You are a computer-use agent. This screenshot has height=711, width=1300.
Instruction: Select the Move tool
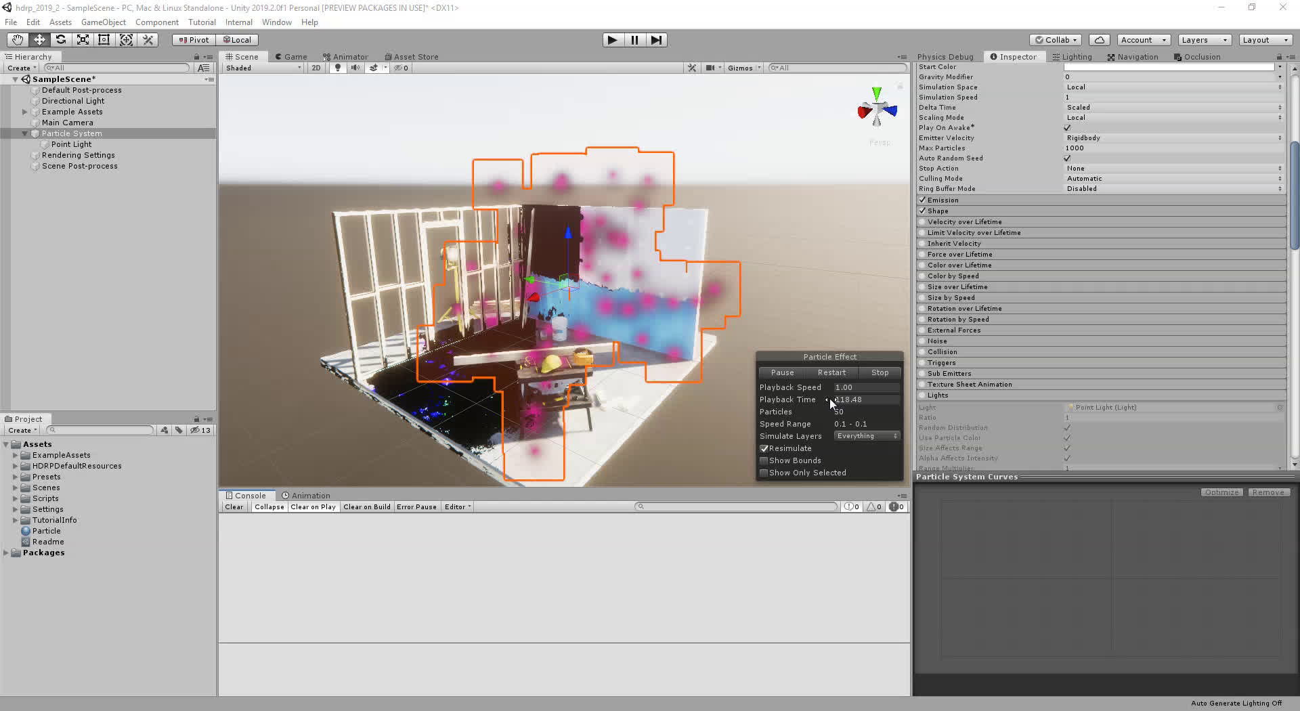[x=39, y=40]
